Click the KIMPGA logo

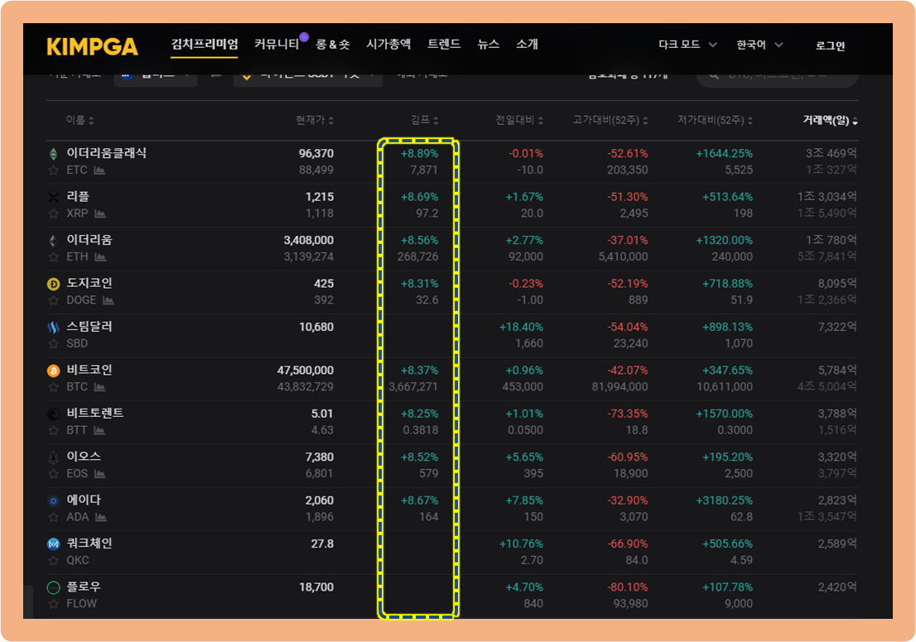[x=92, y=46]
